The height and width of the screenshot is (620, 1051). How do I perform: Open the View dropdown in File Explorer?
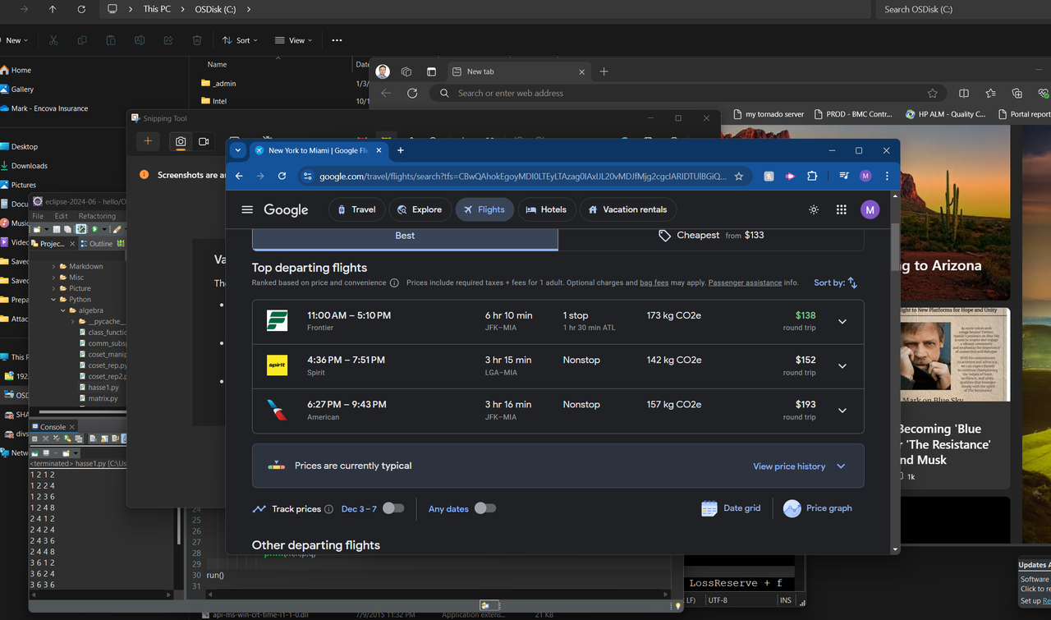293,40
